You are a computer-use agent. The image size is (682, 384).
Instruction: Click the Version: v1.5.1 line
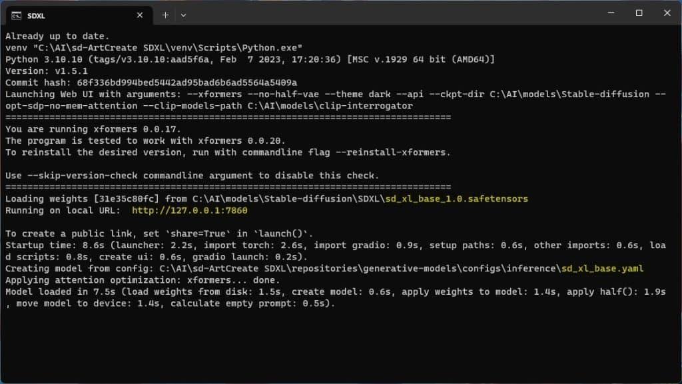click(x=47, y=71)
